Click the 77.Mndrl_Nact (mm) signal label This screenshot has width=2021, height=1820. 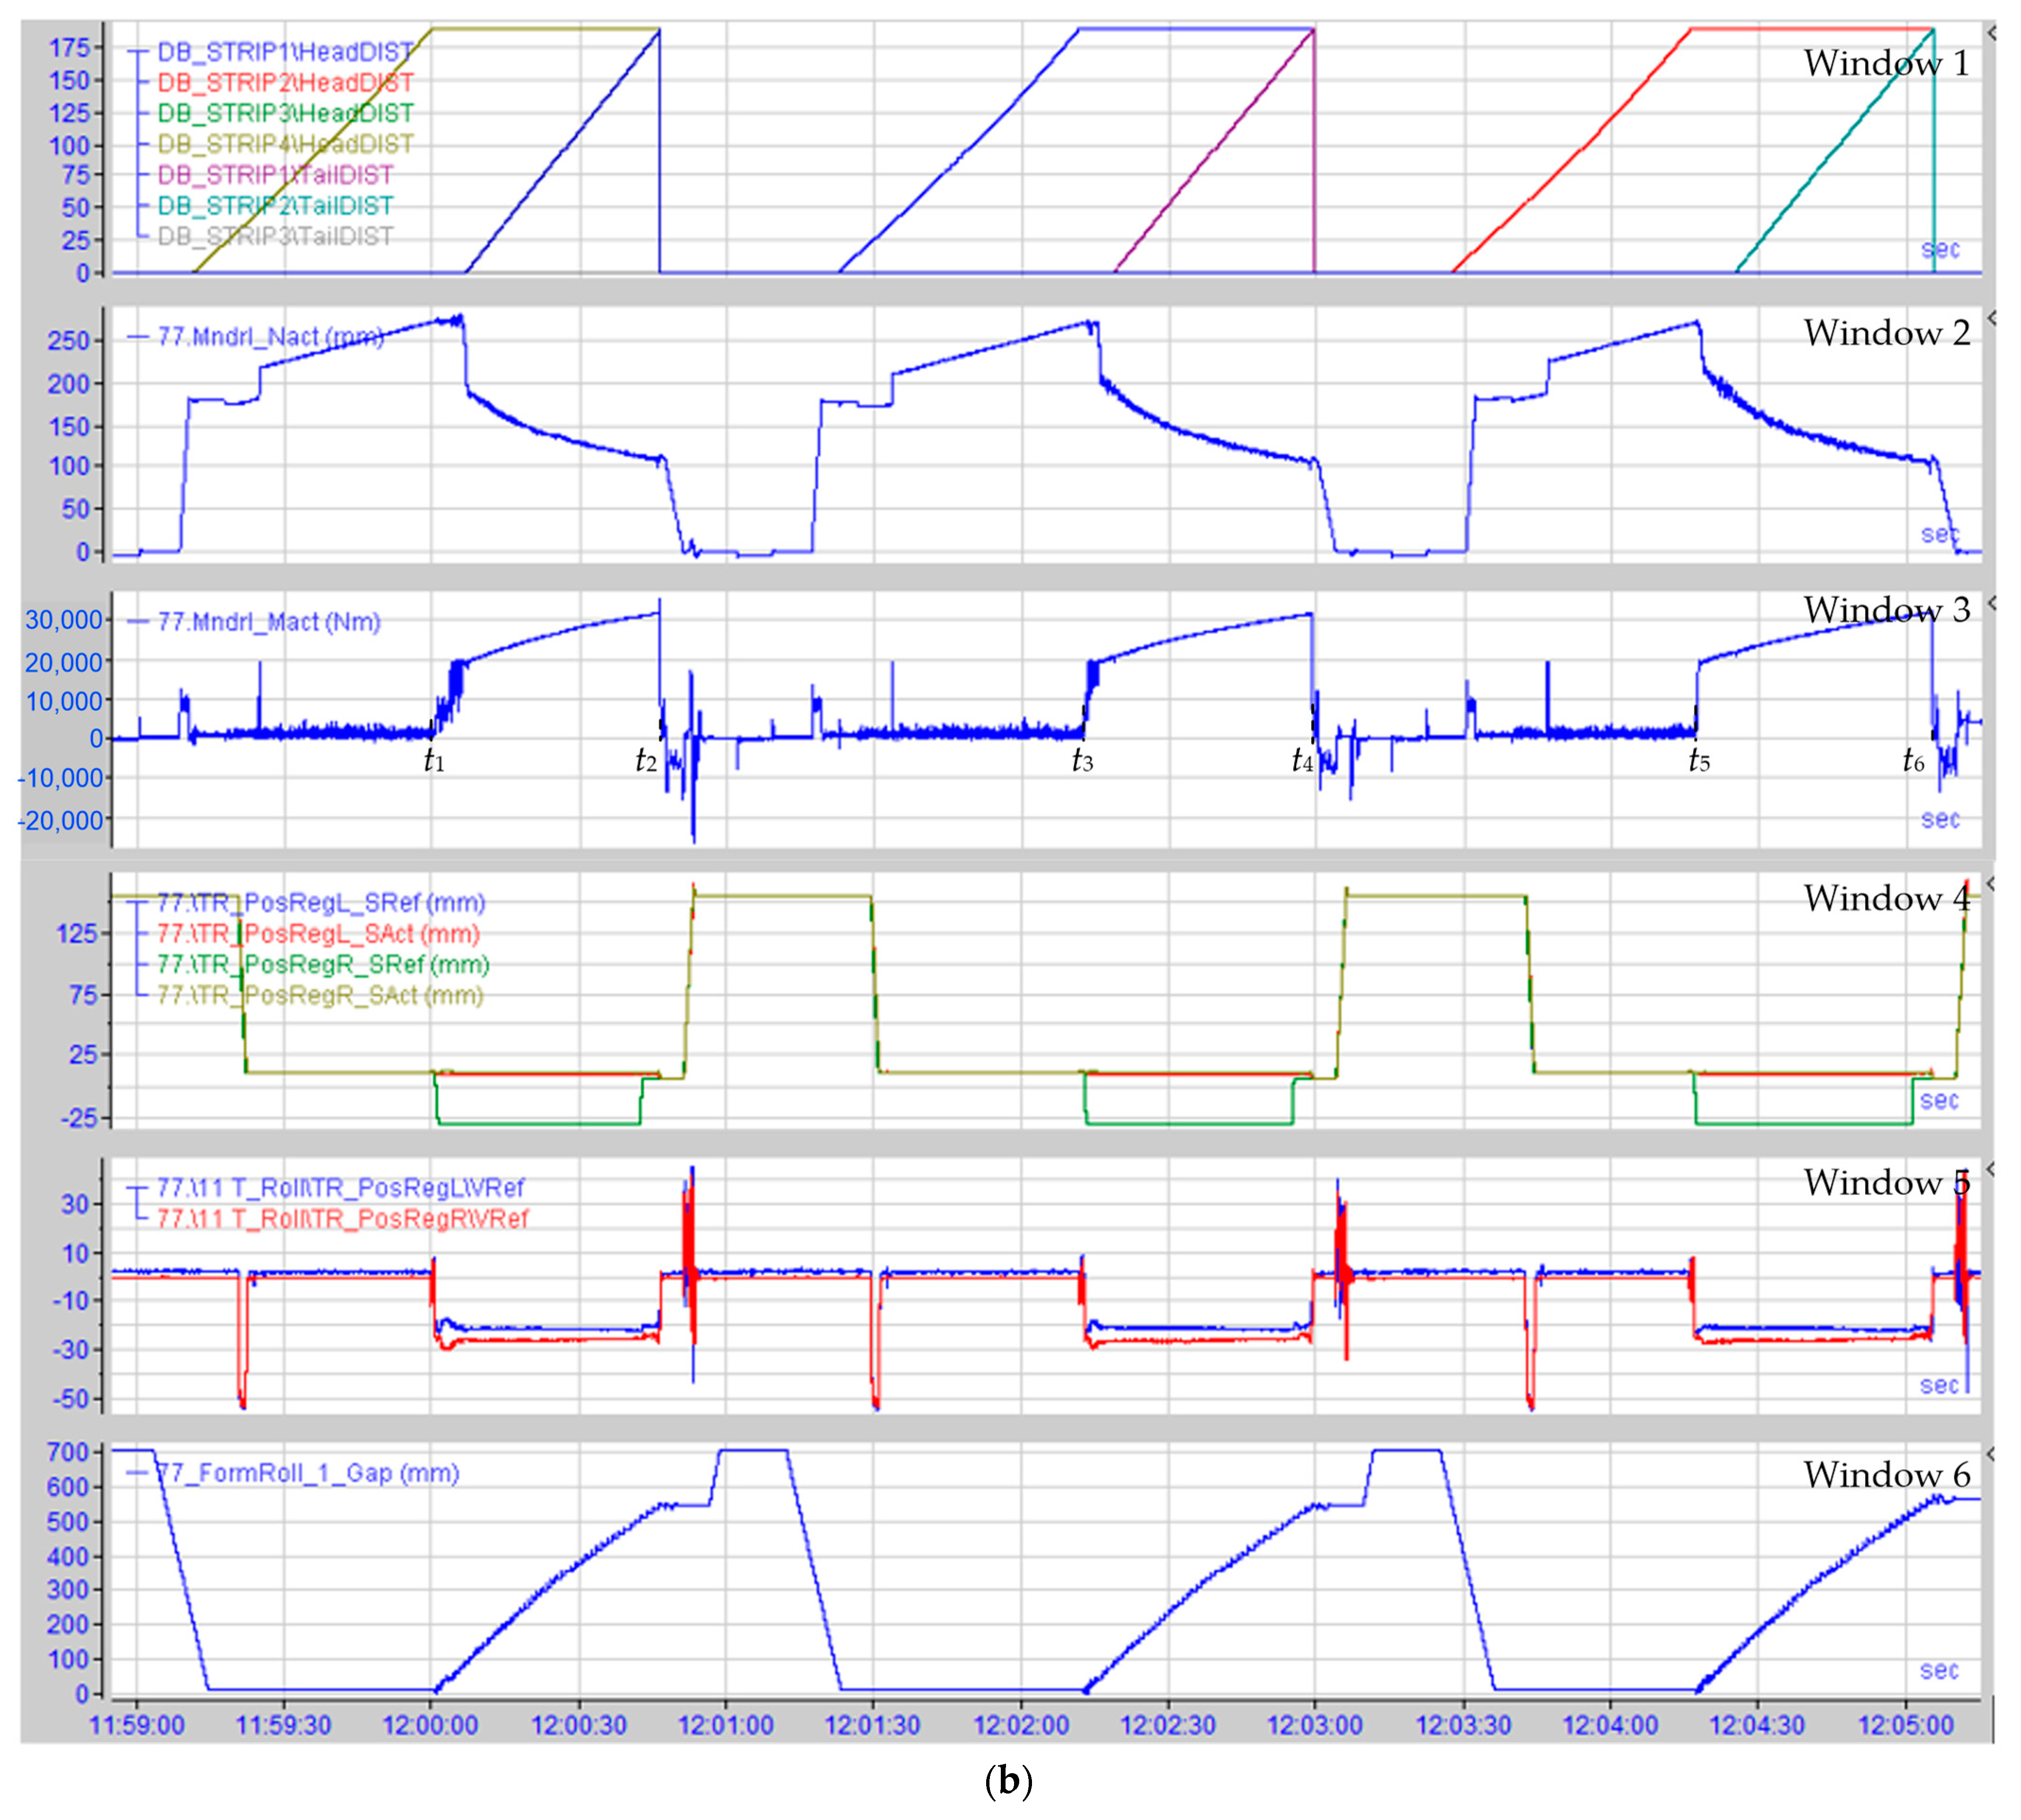tap(270, 337)
